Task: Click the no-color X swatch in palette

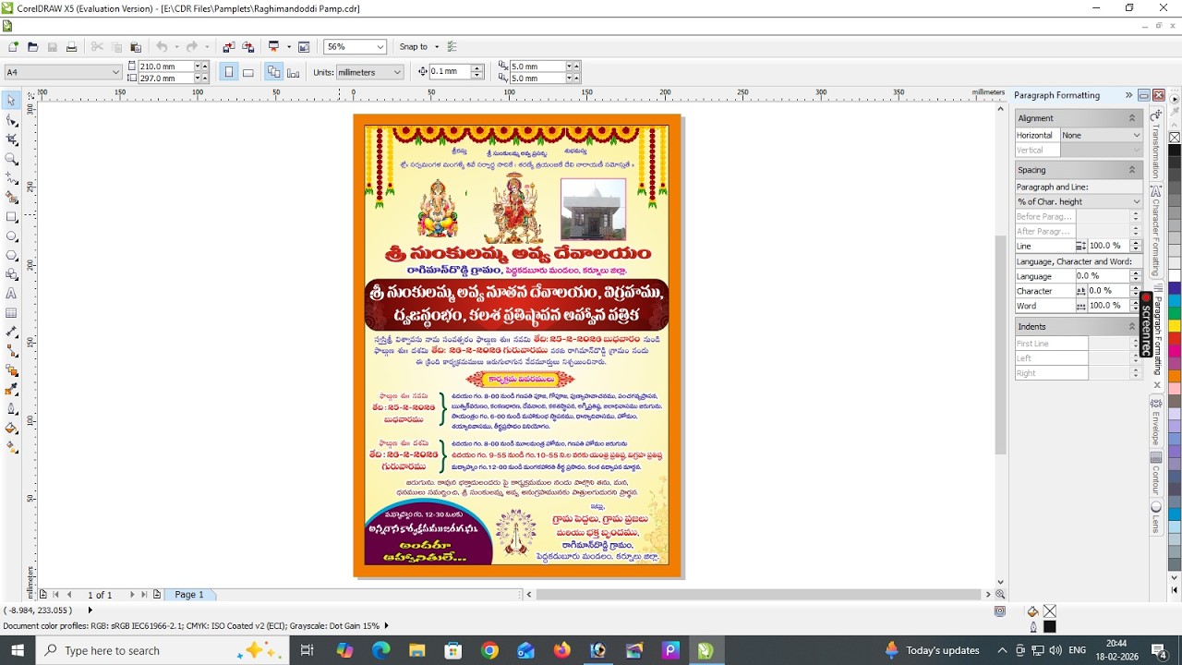Action: pyautogui.click(x=1174, y=138)
